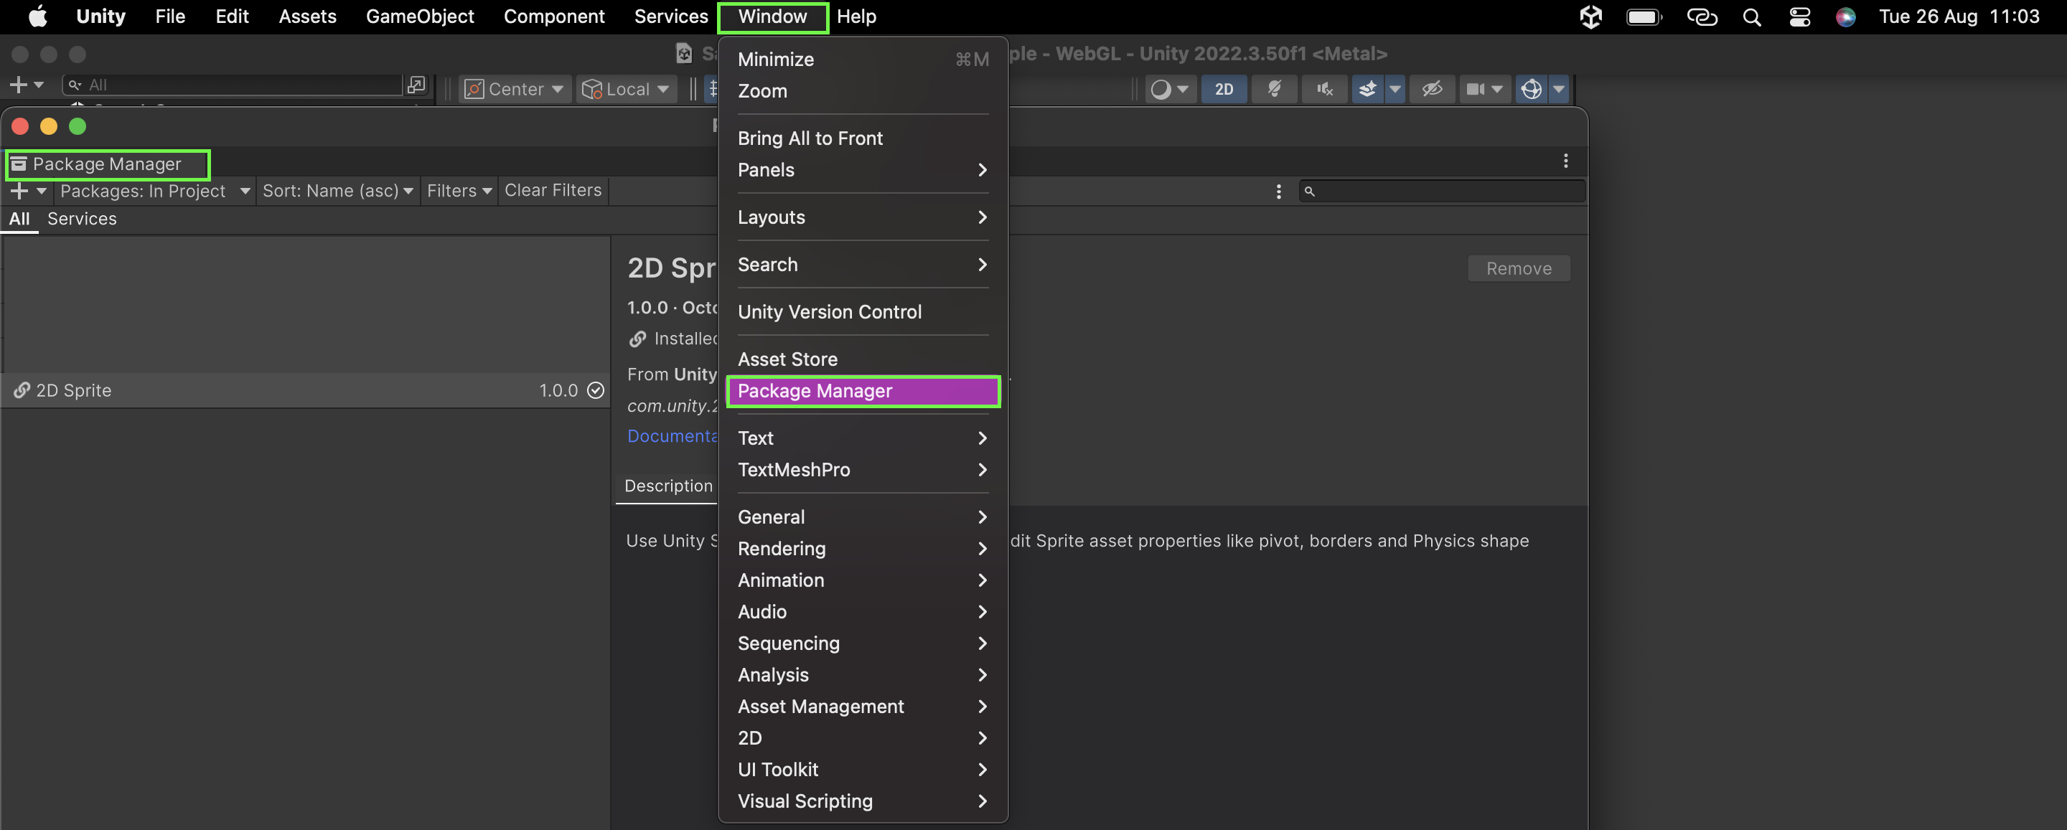Open Spotlight search magnifier in menu bar
The height and width of the screenshot is (830, 2067).
tap(1752, 16)
